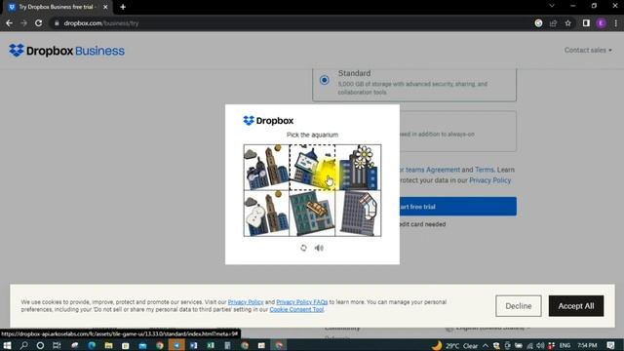Open the Terms link
624x351 pixels.
tap(484, 170)
